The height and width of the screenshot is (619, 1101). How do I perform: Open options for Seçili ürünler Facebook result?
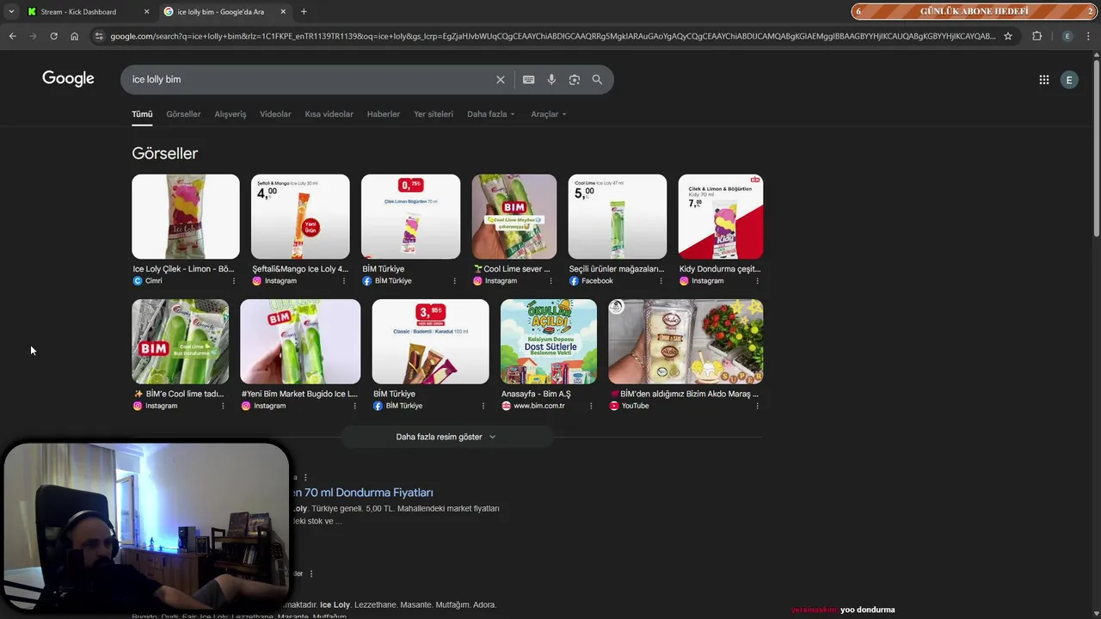tap(661, 281)
